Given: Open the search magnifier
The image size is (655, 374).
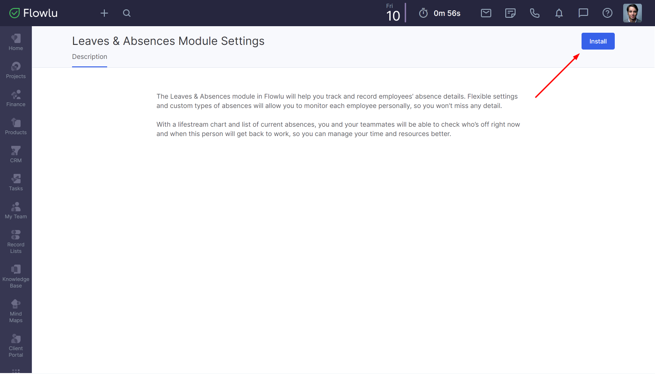Looking at the screenshot, I should point(127,13).
